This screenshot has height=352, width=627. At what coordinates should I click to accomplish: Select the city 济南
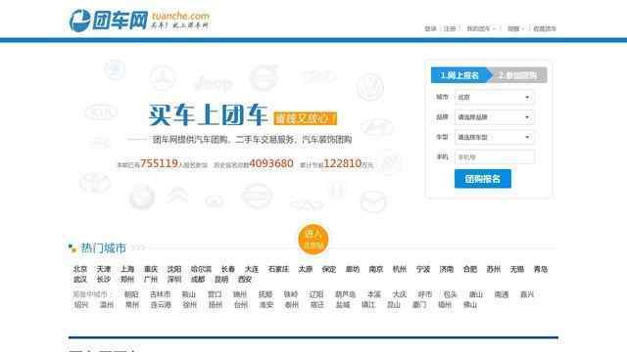coord(447,270)
